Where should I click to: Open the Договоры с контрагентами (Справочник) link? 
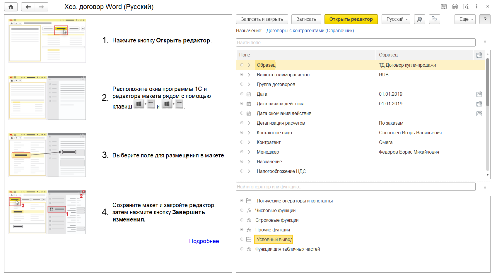click(x=310, y=31)
